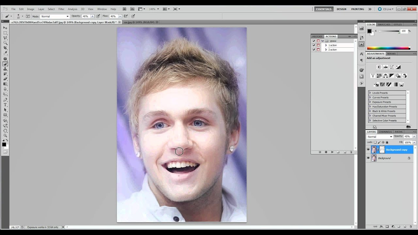This screenshot has width=418, height=235.
Task: Select the Hand tool
Action: click(5, 131)
